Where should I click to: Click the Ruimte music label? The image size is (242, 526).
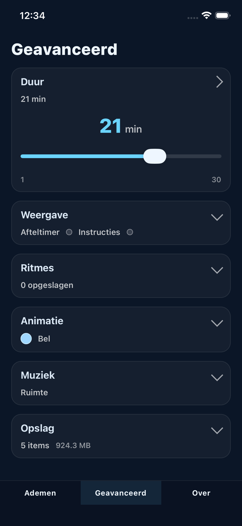[34, 392]
